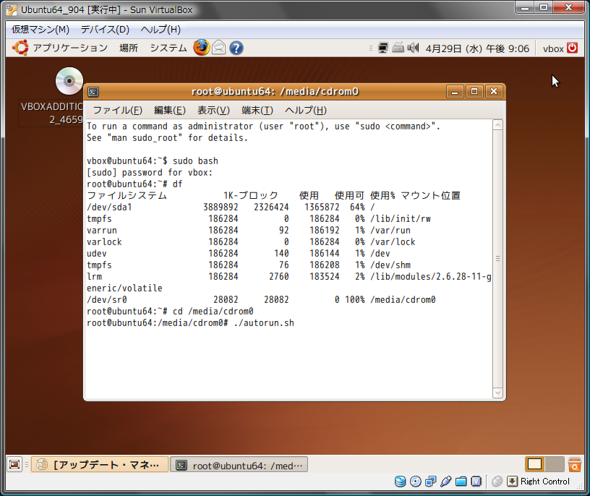
Task: Click the network monitor tray icon
Action: pos(382,48)
